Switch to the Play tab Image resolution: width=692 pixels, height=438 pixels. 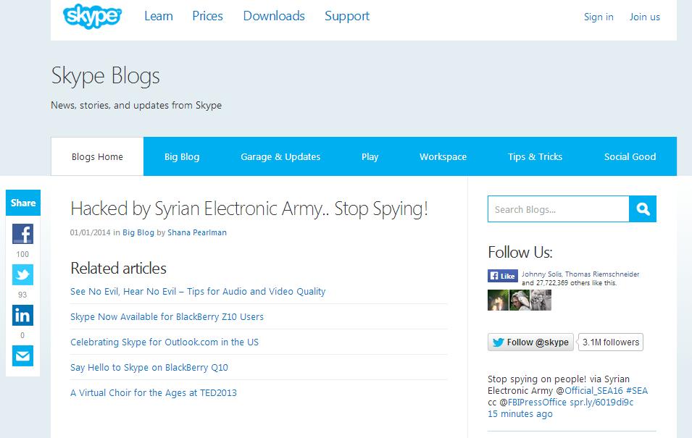click(x=370, y=156)
